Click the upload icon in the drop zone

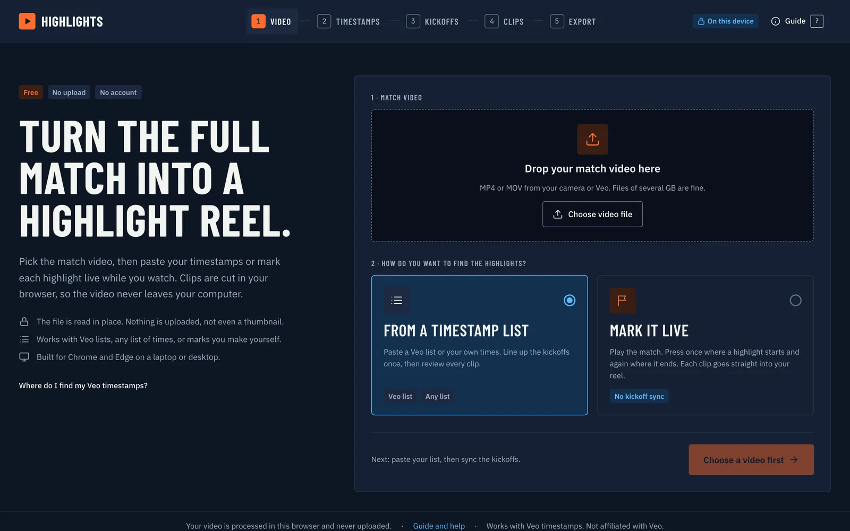592,139
